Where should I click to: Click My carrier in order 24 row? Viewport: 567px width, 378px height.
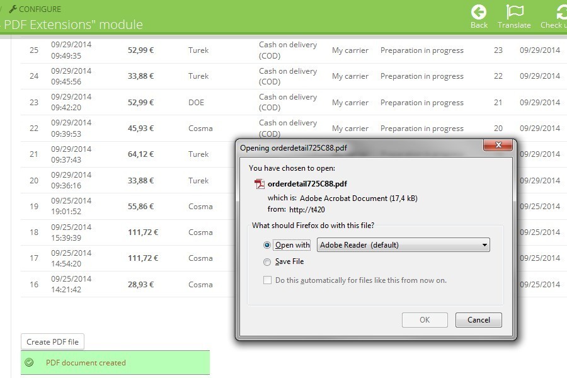(x=350, y=76)
